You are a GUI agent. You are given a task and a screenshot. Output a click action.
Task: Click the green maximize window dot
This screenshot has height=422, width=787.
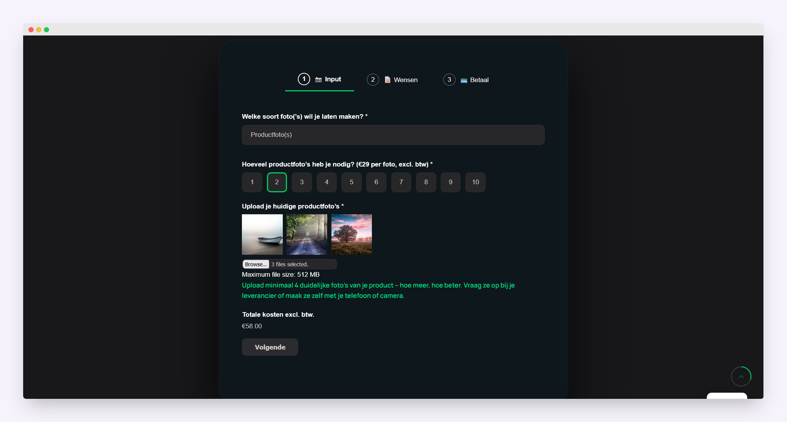[x=47, y=30]
